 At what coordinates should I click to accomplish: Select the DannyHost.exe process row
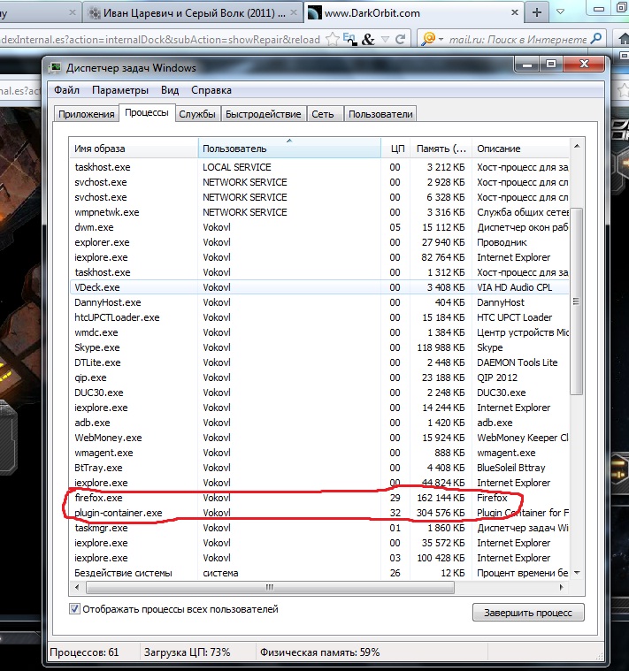tap(319, 302)
